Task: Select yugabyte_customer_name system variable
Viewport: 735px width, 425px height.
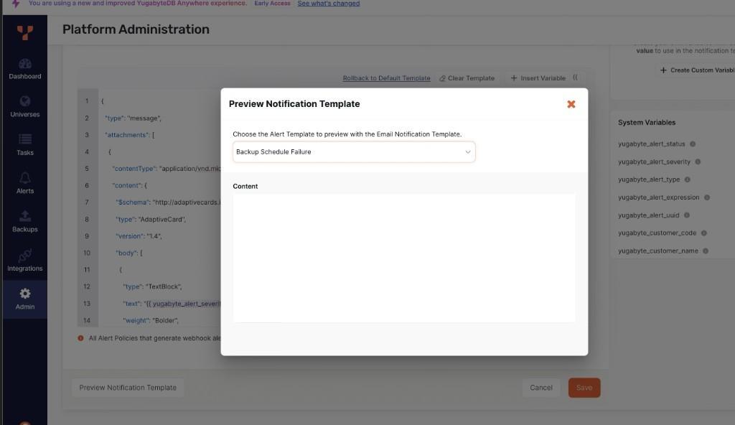Action: pyautogui.click(x=657, y=251)
